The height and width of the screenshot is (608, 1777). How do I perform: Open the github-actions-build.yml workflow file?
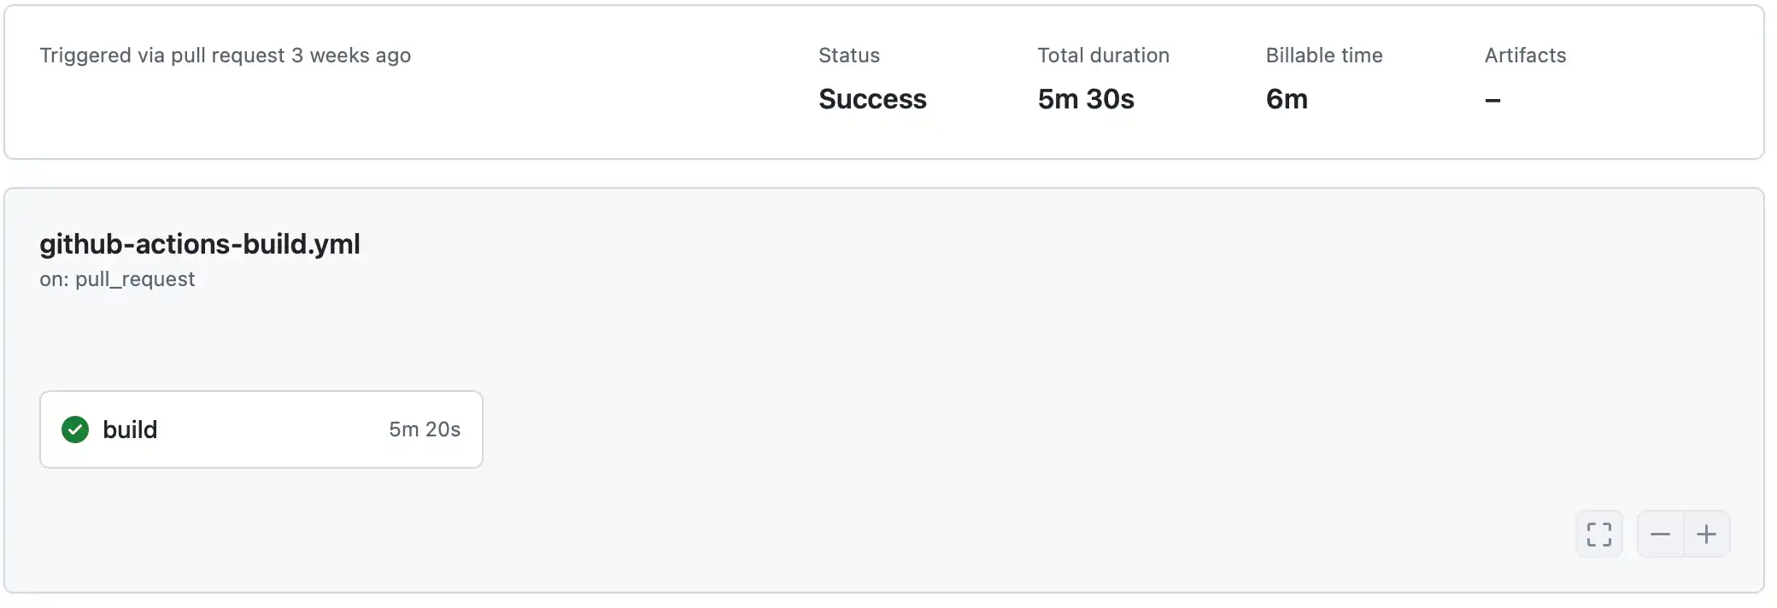coord(200,245)
